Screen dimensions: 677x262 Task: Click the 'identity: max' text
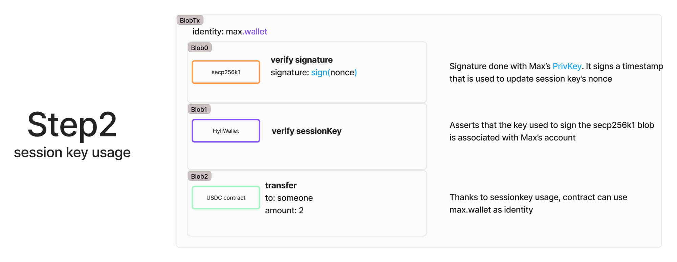pyautogui.click(x=217, y=31)
